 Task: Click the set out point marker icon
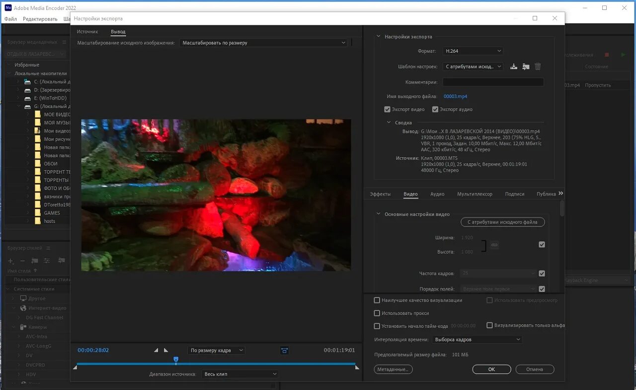tap(166, 350)
